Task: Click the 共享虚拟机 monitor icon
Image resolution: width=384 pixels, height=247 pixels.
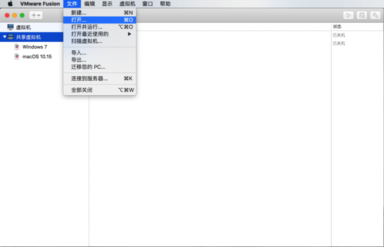Action: tap(10, 37)
